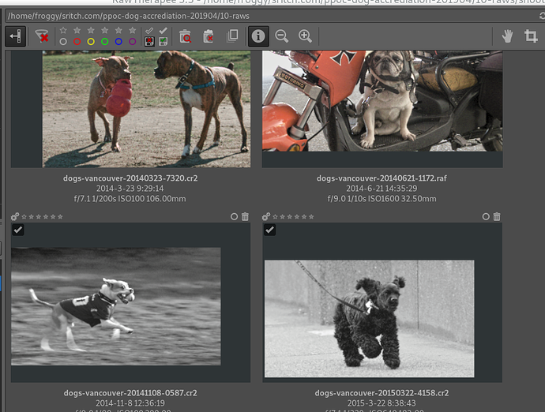Click date text 2015-3-22 8:38:43
The image size is (545, 412).
click(381, 403)
